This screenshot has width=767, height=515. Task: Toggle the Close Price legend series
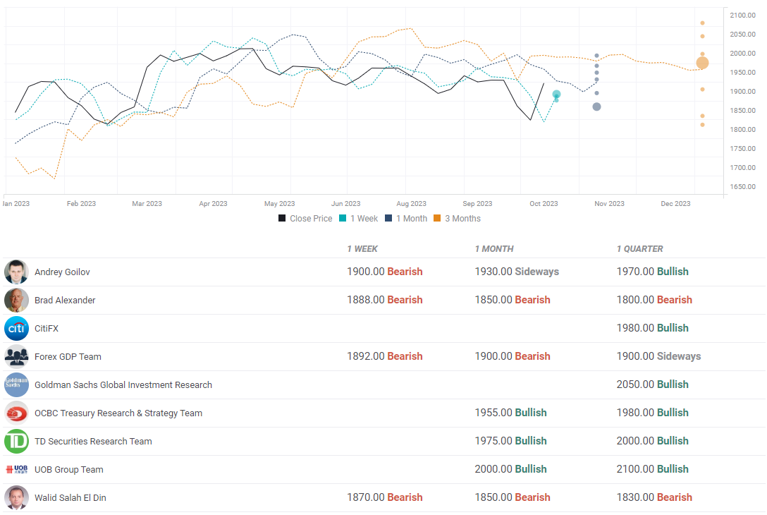click(x=305, y=219)
